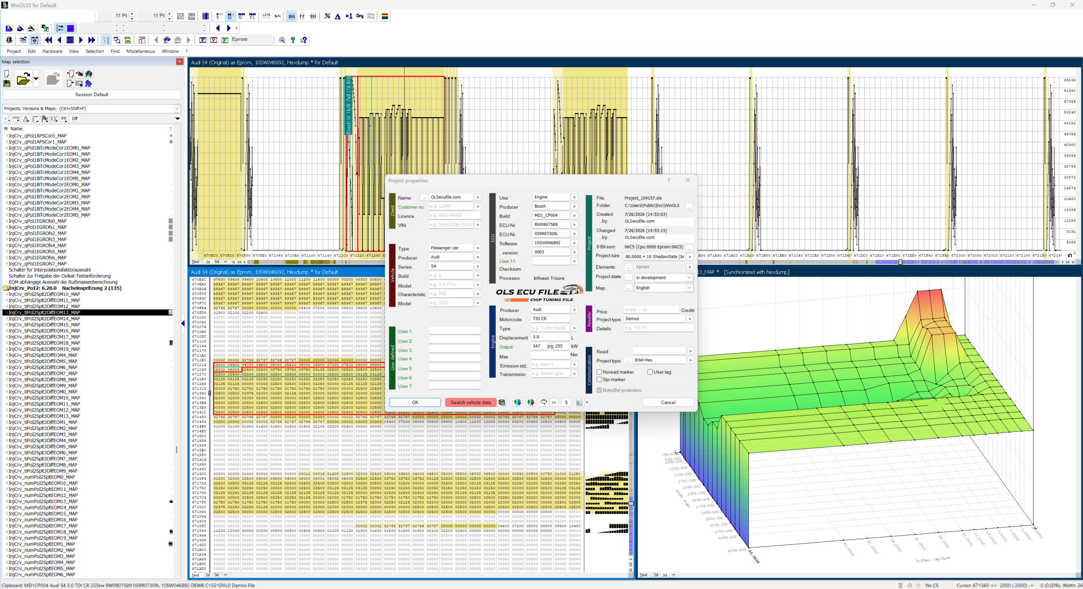1083x589 pixels.
Task: Select the 16-bit display mode icon
Action: tap(230, 16)
